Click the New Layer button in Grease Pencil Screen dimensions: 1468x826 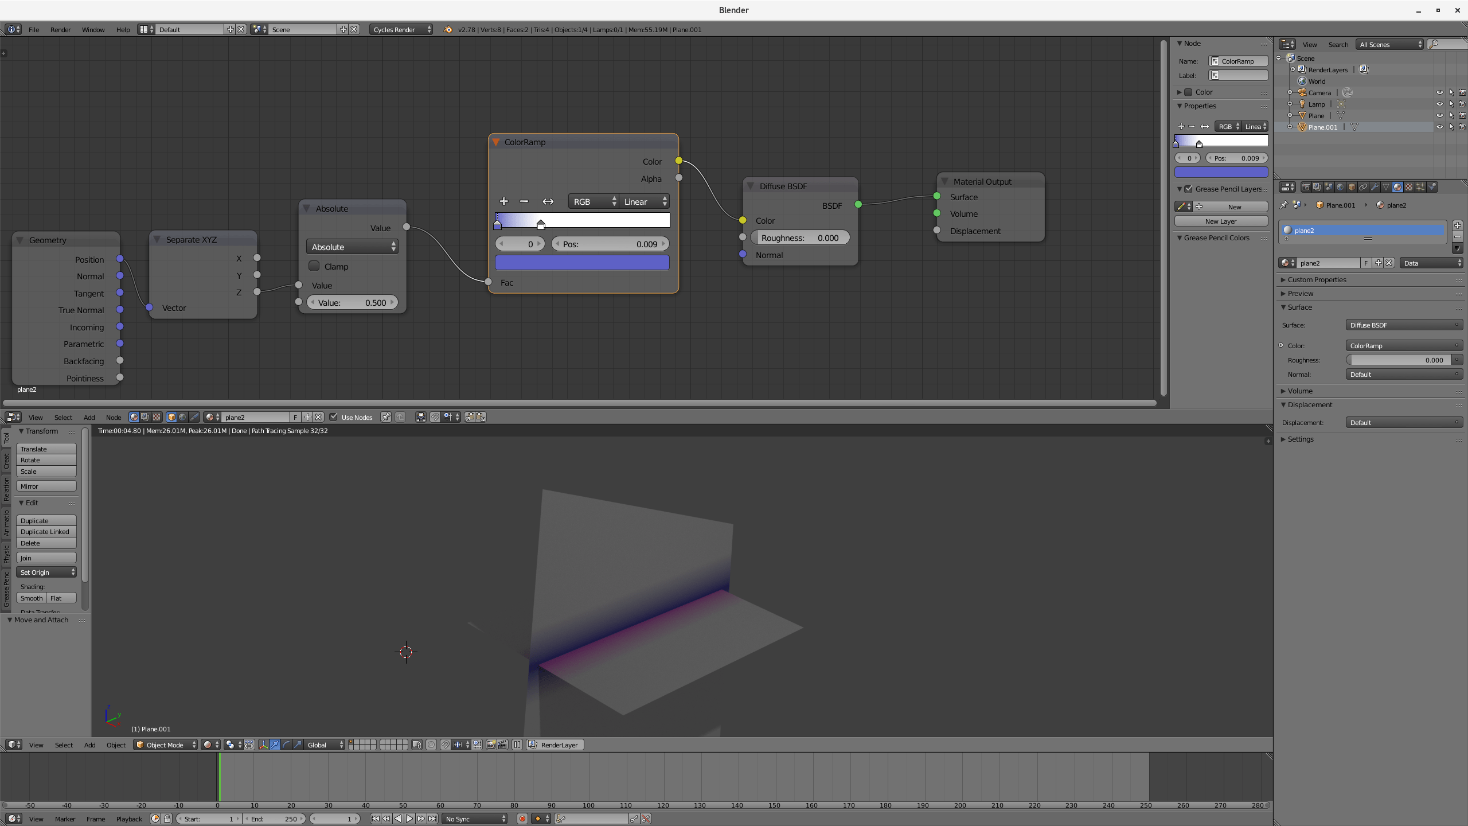[1220, 221]
